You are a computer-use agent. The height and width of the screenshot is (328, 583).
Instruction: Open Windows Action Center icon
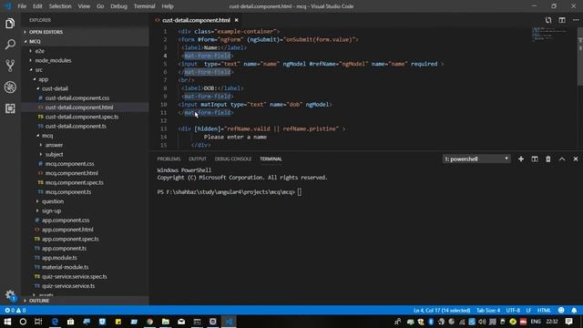click(x=568, y=322)
